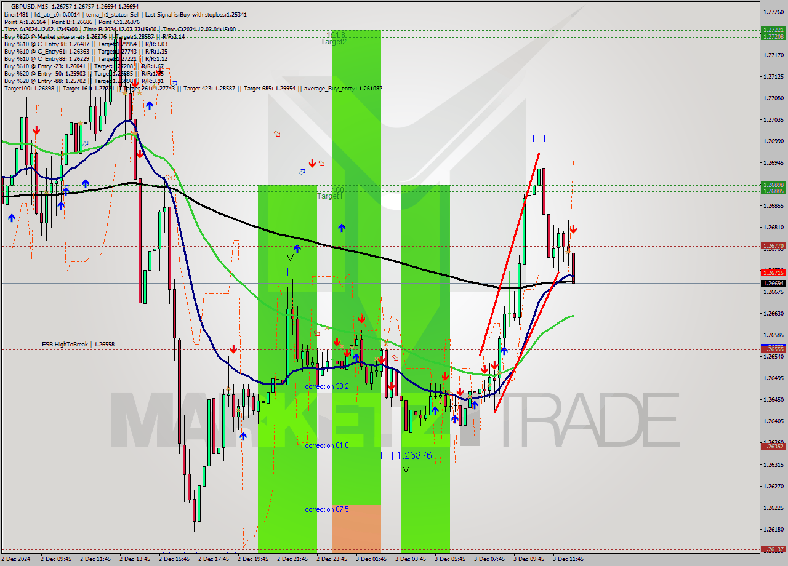
Task: Click the '2 Dec 2024' time axis label
Action: (17, 559)
